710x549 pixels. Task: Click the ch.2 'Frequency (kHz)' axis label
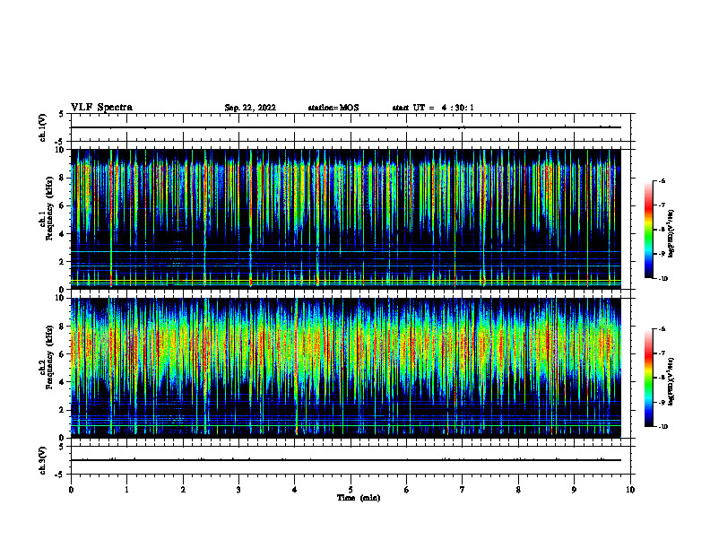(49, 357)
